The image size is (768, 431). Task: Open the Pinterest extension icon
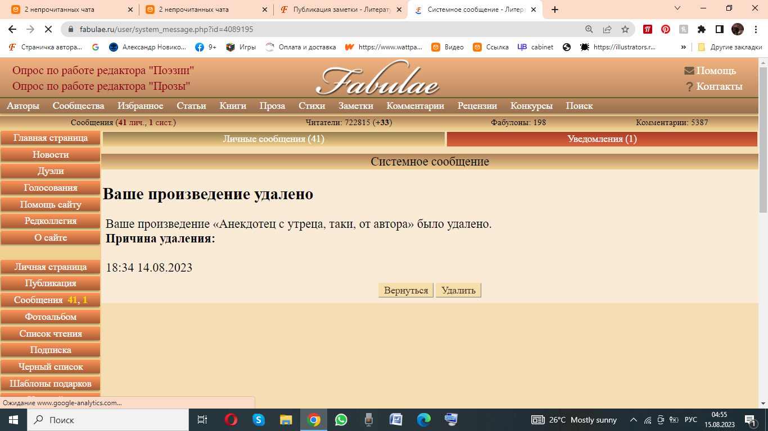tap(666, 29)
